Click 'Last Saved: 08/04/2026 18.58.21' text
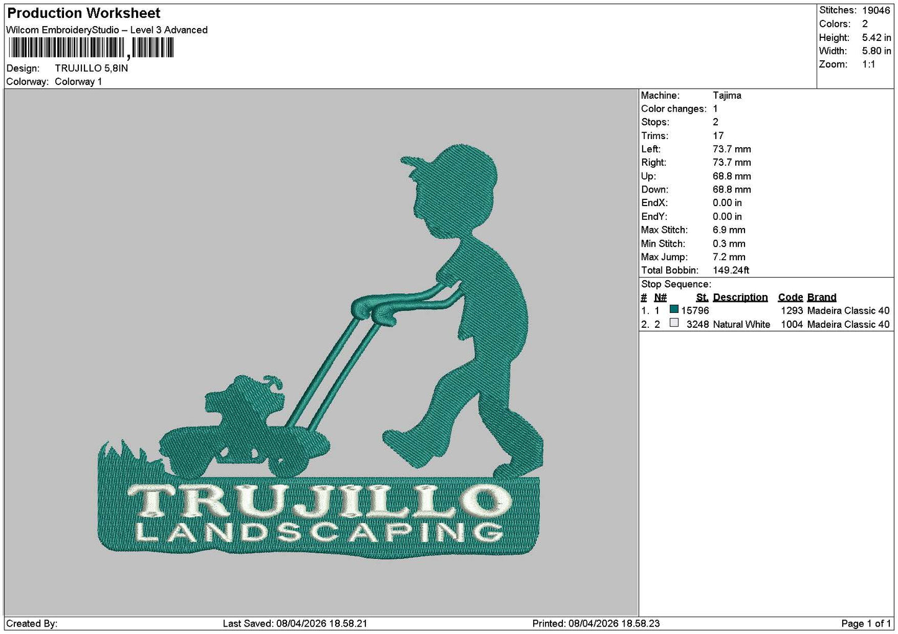The height and width of the screenshot is (634, 898). point(295,623)
